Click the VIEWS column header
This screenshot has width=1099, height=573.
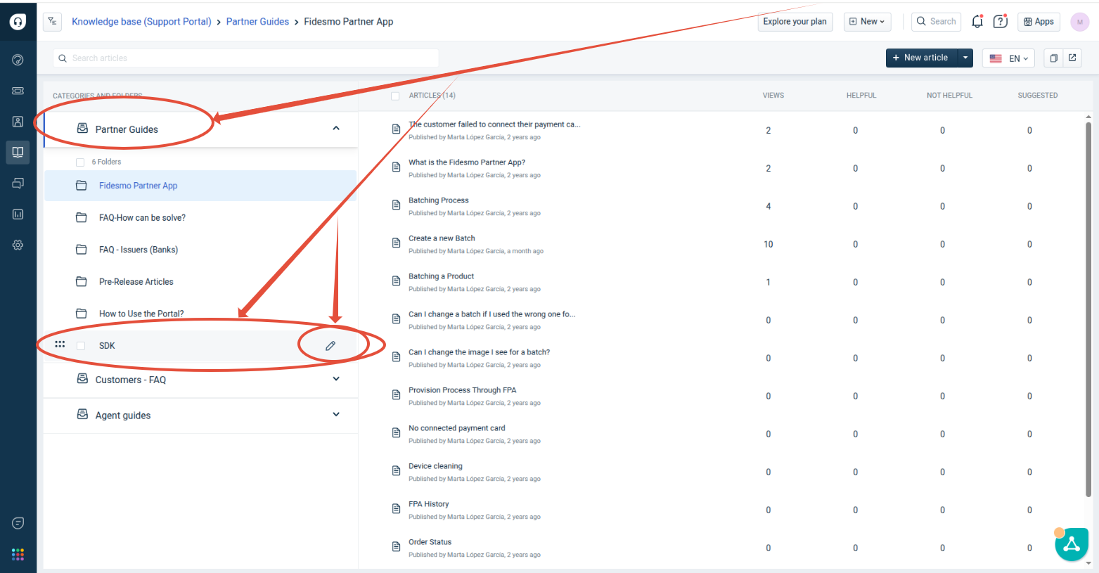pyautogui.click(x=773, y=96)
